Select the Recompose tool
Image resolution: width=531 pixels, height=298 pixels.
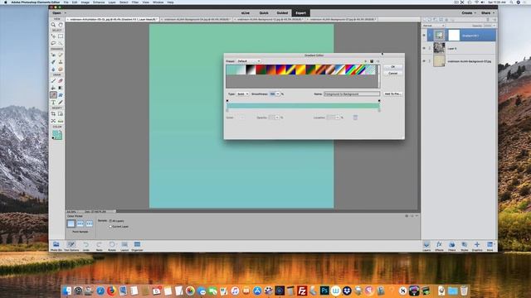(x=61, y=114)
